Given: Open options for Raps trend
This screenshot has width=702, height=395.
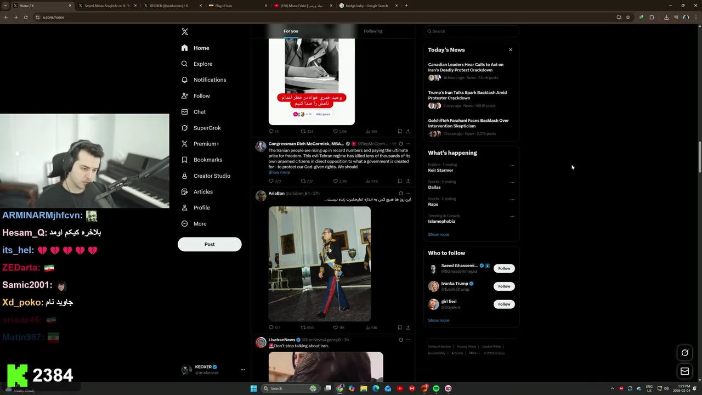Looking at the screenshot, I should tap(512, 199).
